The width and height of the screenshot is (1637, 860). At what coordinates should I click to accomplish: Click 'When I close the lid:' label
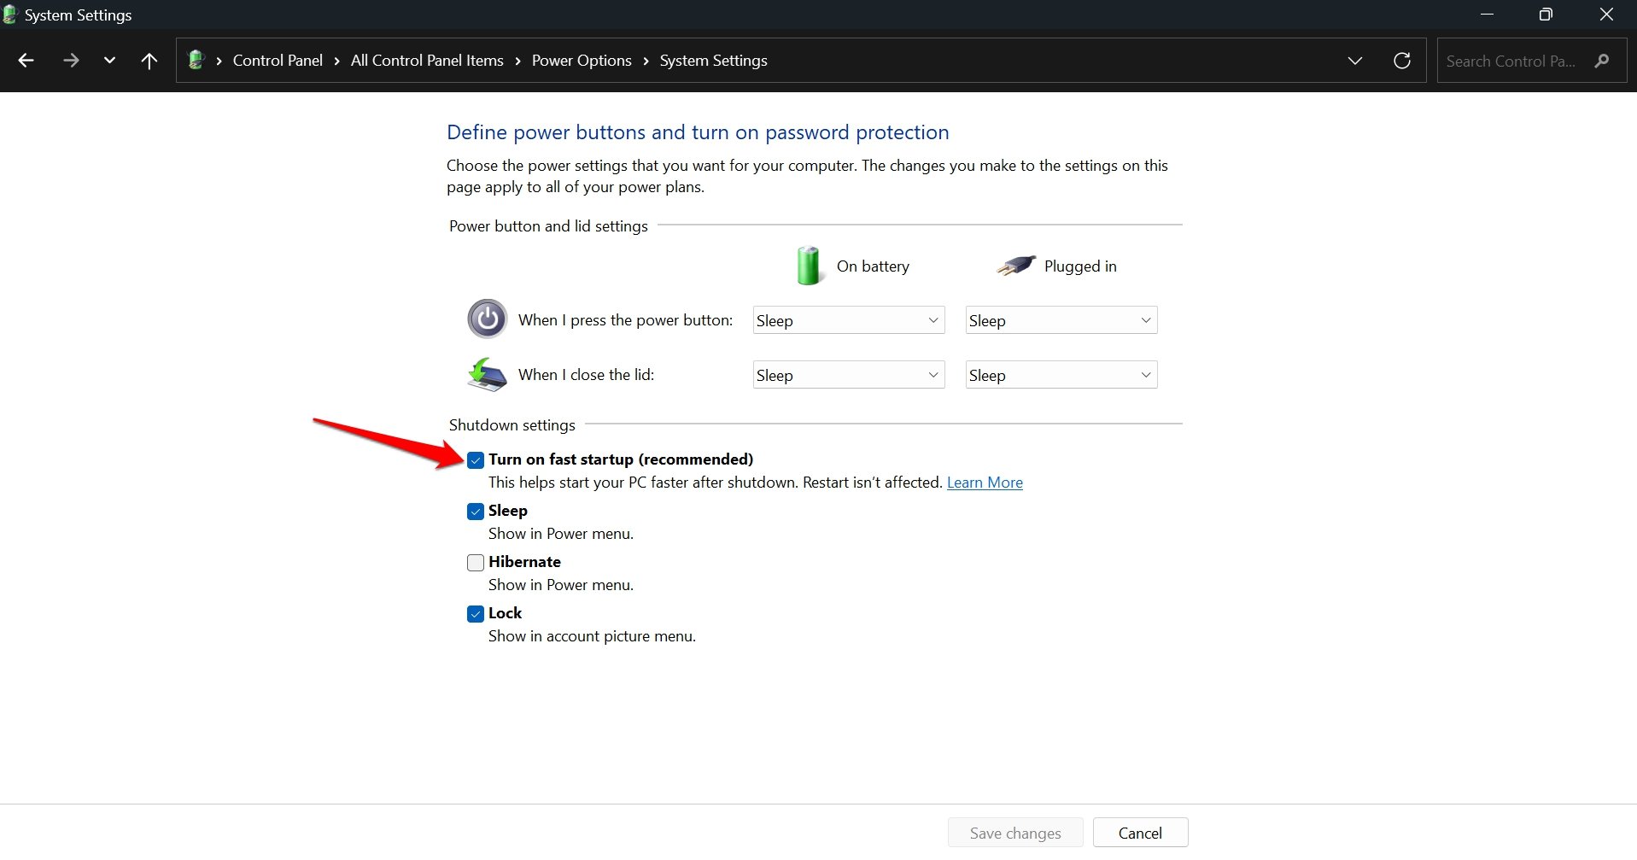pyautogui.click(x=586, y=375)
